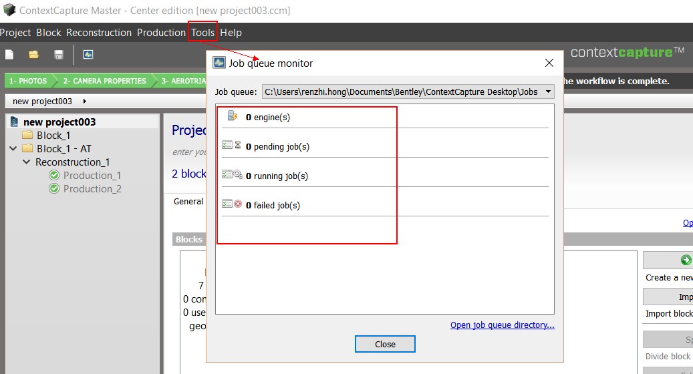Click the engine(s) status icon
Viewport: 693px width, 374px height.
click(233, 116)
